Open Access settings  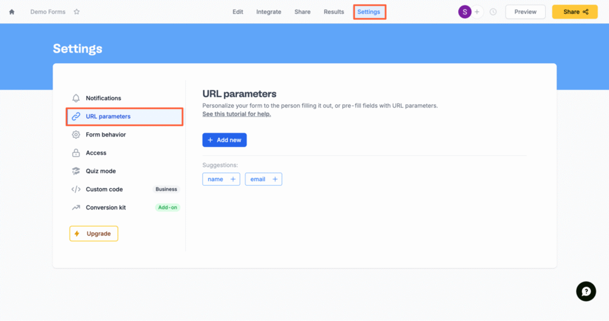125,153
